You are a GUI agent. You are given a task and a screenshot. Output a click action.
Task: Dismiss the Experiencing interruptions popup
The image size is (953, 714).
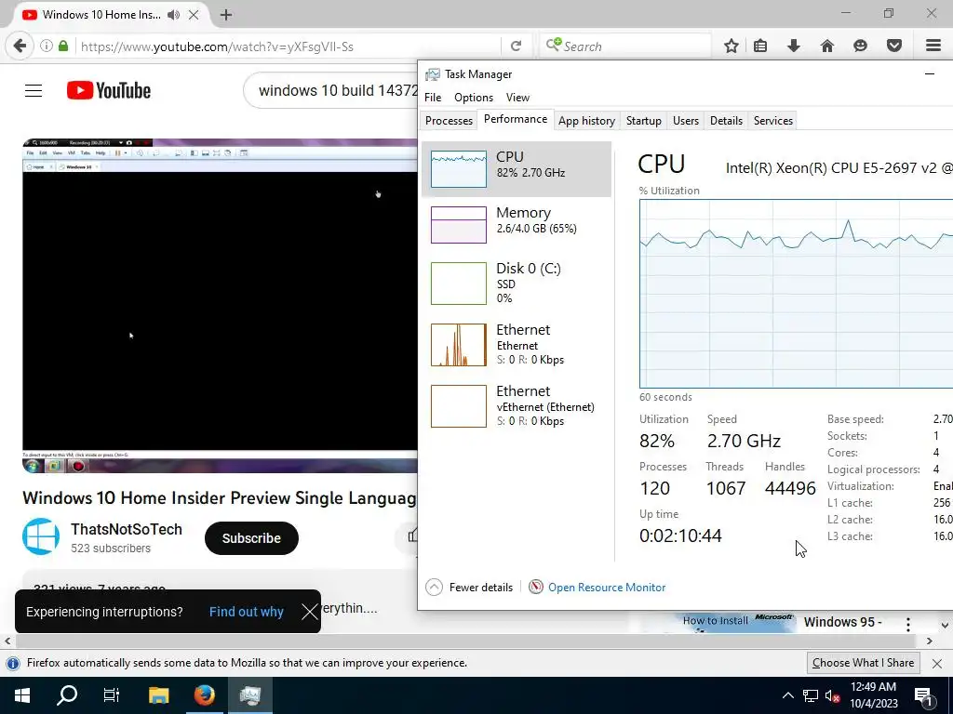309,612
